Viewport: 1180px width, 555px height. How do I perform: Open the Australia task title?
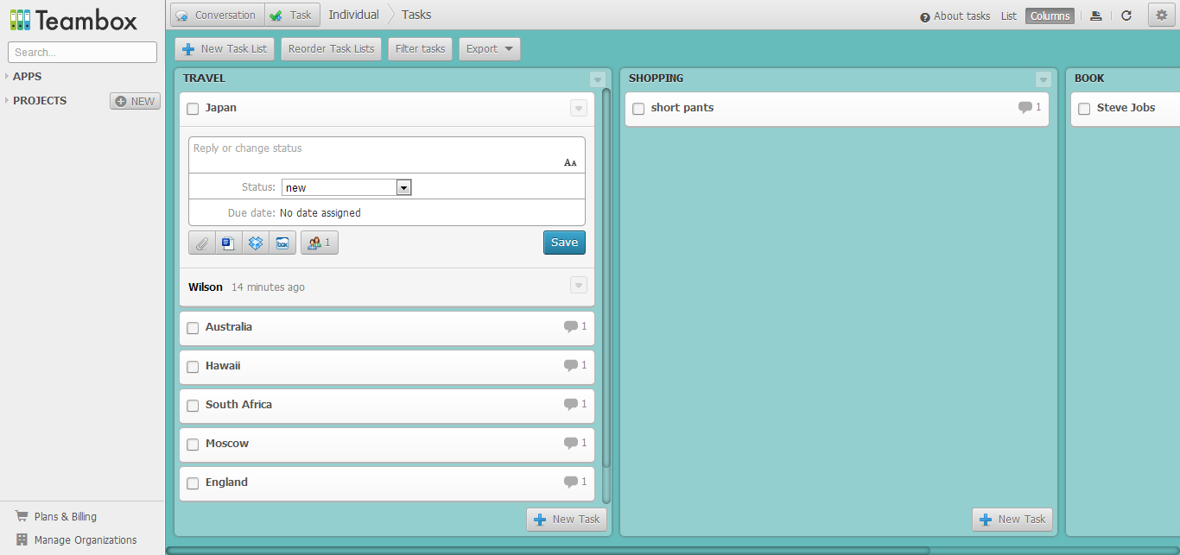229,327
